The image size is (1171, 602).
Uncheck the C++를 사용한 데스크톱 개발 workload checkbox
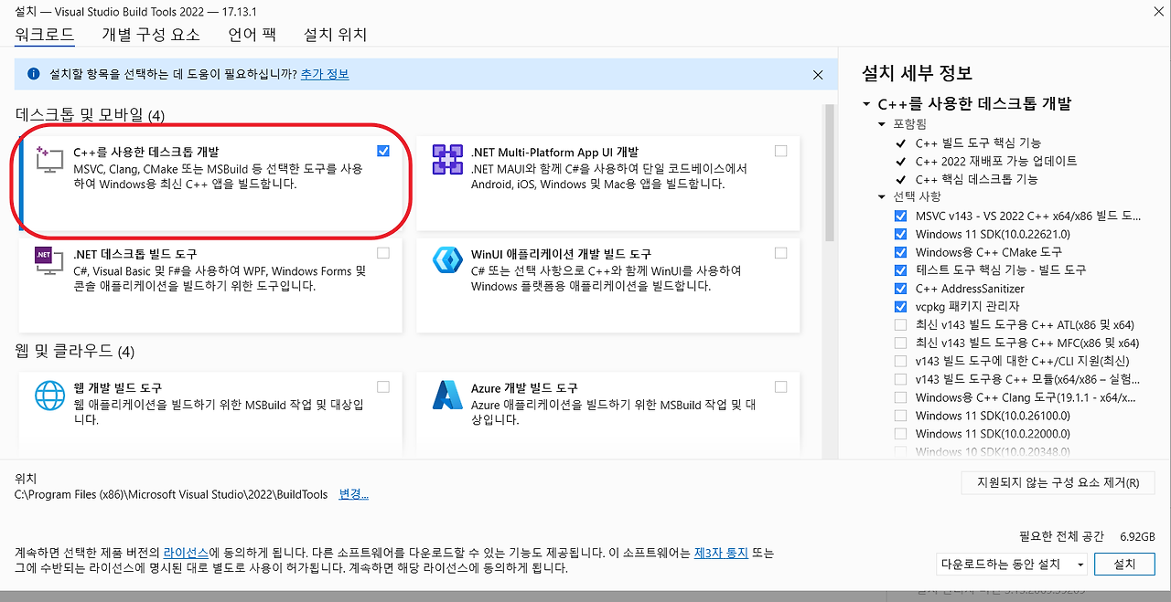pyautogui.click(x=383, y=151)
